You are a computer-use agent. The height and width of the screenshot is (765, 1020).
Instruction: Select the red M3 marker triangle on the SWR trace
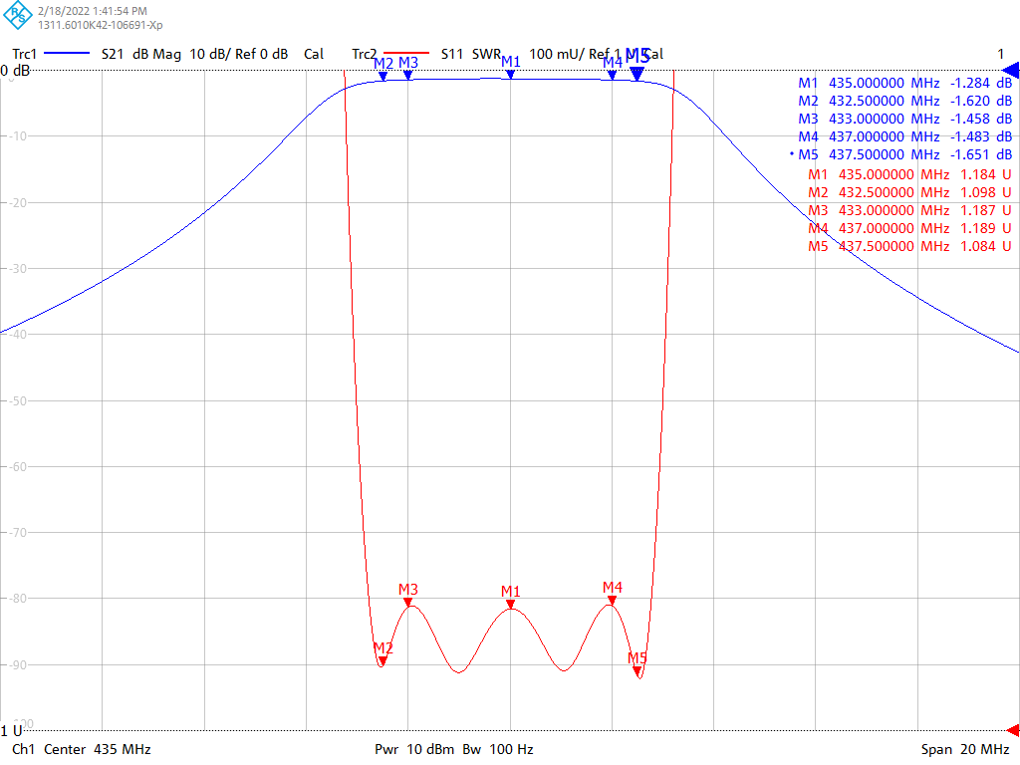[407, 603]
